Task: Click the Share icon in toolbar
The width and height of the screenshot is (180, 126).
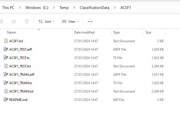Action: [14, 21]
